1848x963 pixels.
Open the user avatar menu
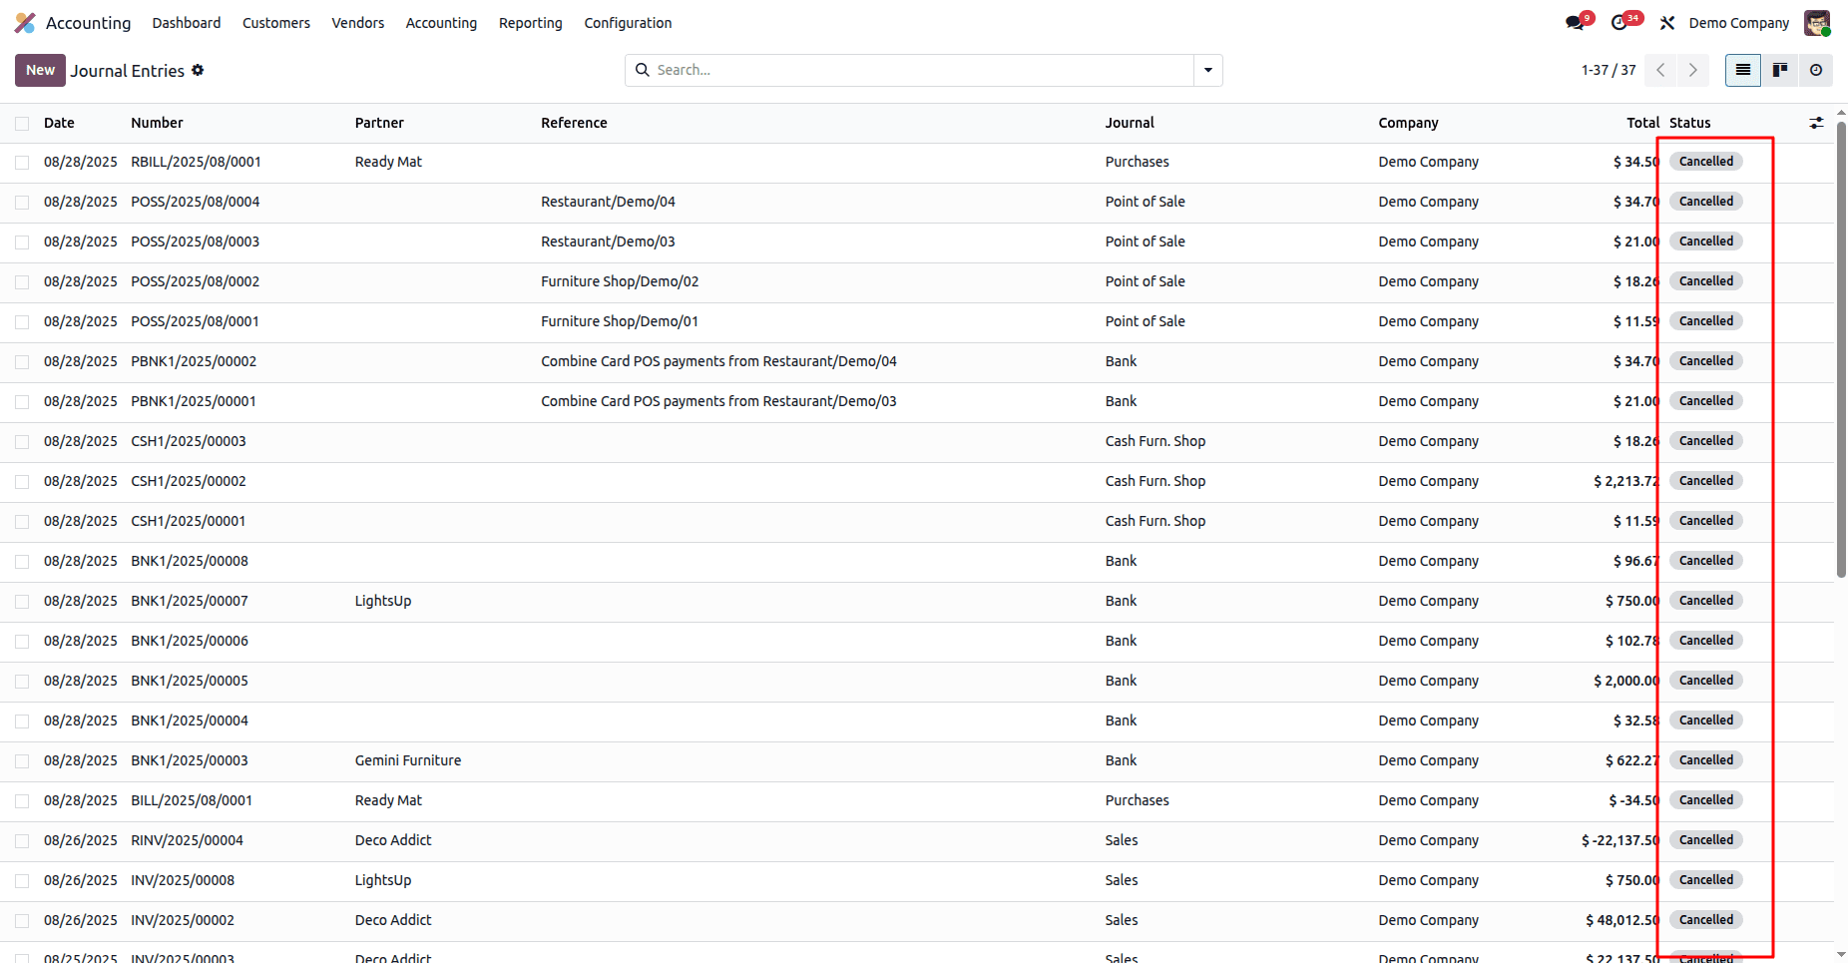pyautogui.click(x=1816, y=23)
